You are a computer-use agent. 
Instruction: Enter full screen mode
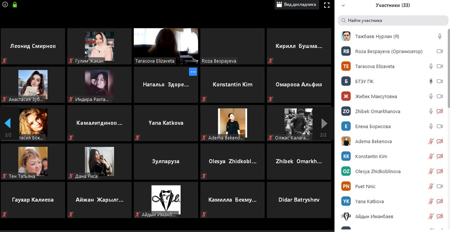point(327,5)
